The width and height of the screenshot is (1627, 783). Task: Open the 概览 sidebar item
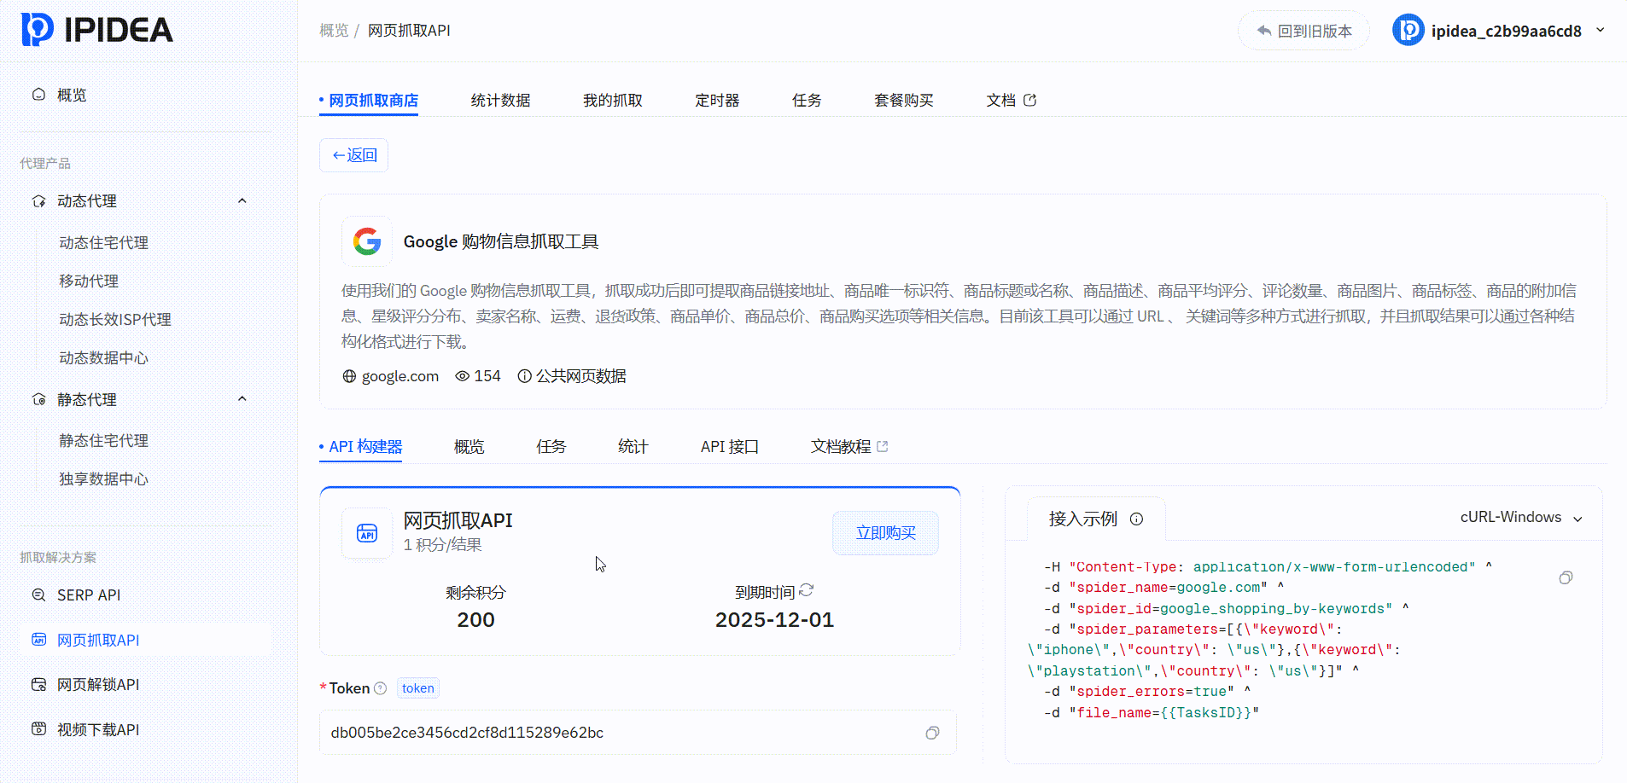pyautogui.click(x=72, y=95)
